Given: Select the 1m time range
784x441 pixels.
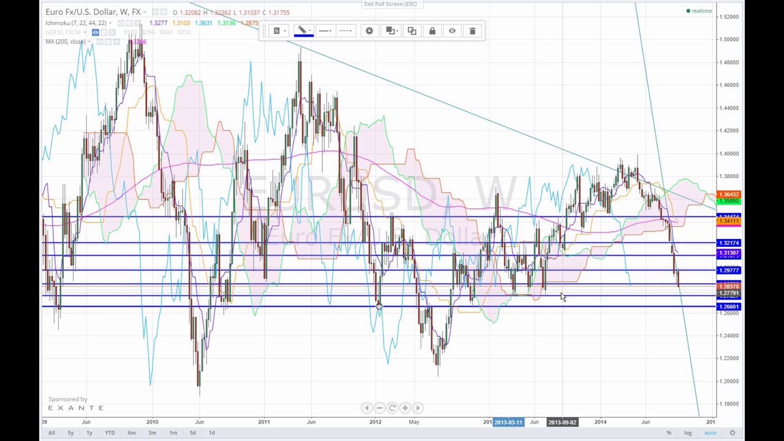Looking at the screenshot, I should (173, 433).
